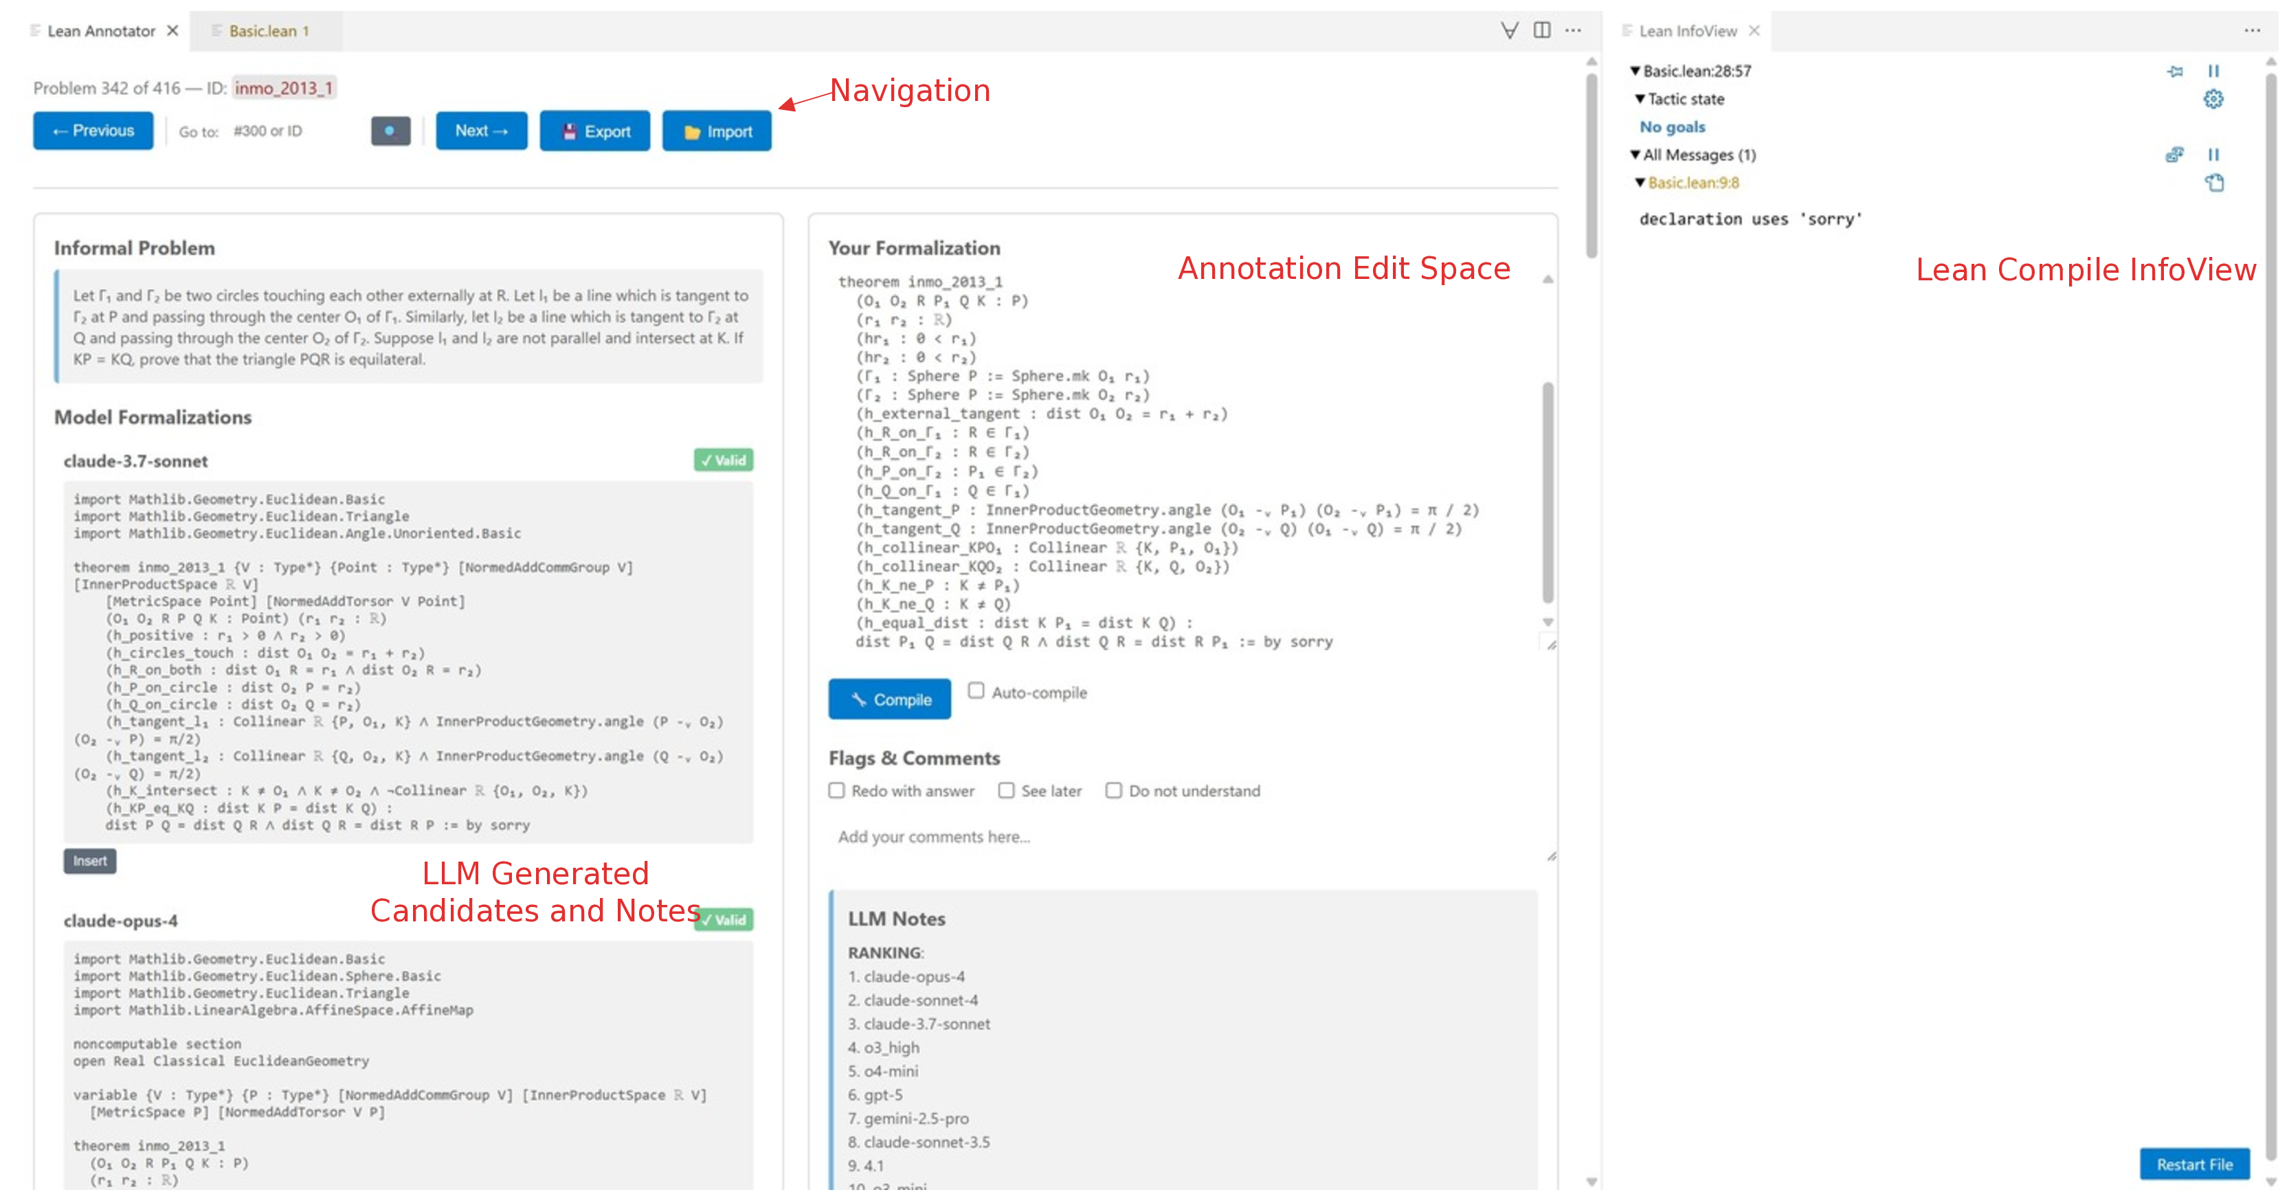The width and height of the screenshot is (2289, 1201).
Task: Check the Redo with answer flag
Action: coord(836,791)
